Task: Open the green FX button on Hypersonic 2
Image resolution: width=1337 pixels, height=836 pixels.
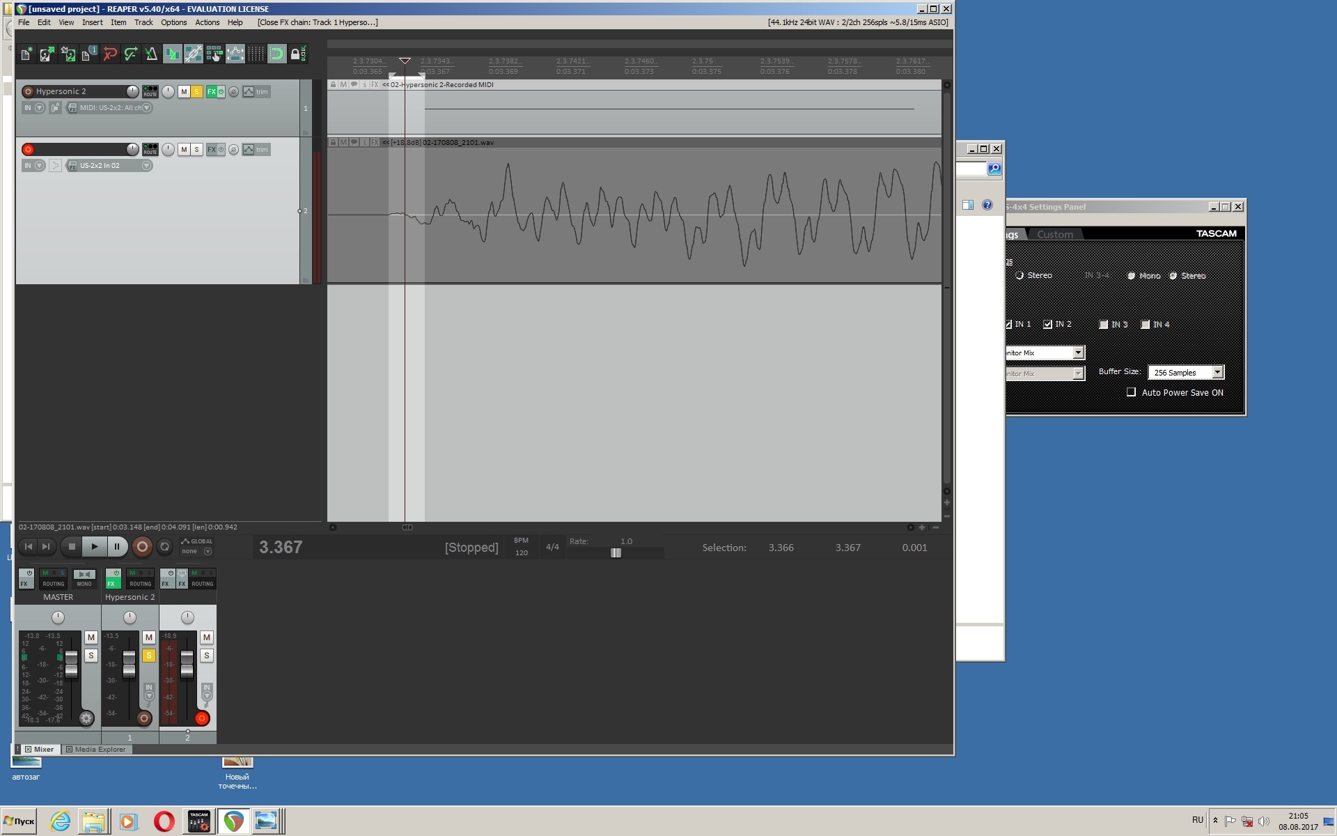Action: [x=212, y=91]
